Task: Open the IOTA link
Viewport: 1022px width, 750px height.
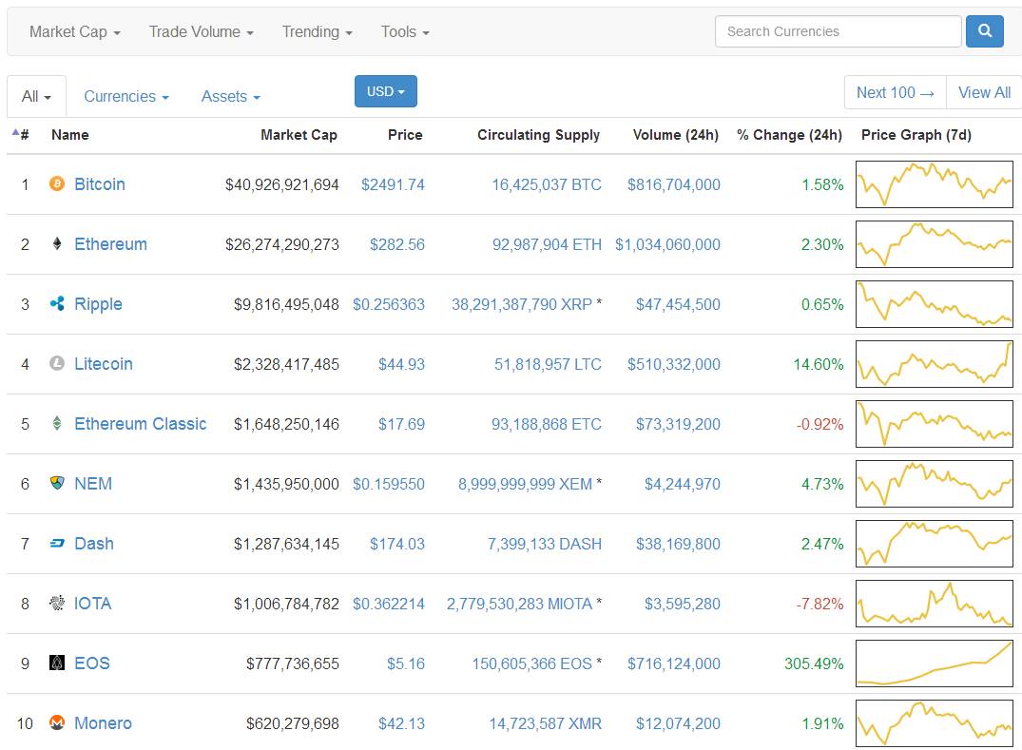Action: [92, 604]
